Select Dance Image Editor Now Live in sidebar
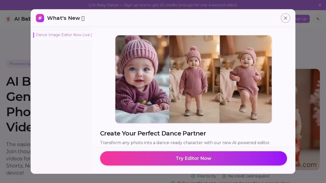 coord(64,35)
